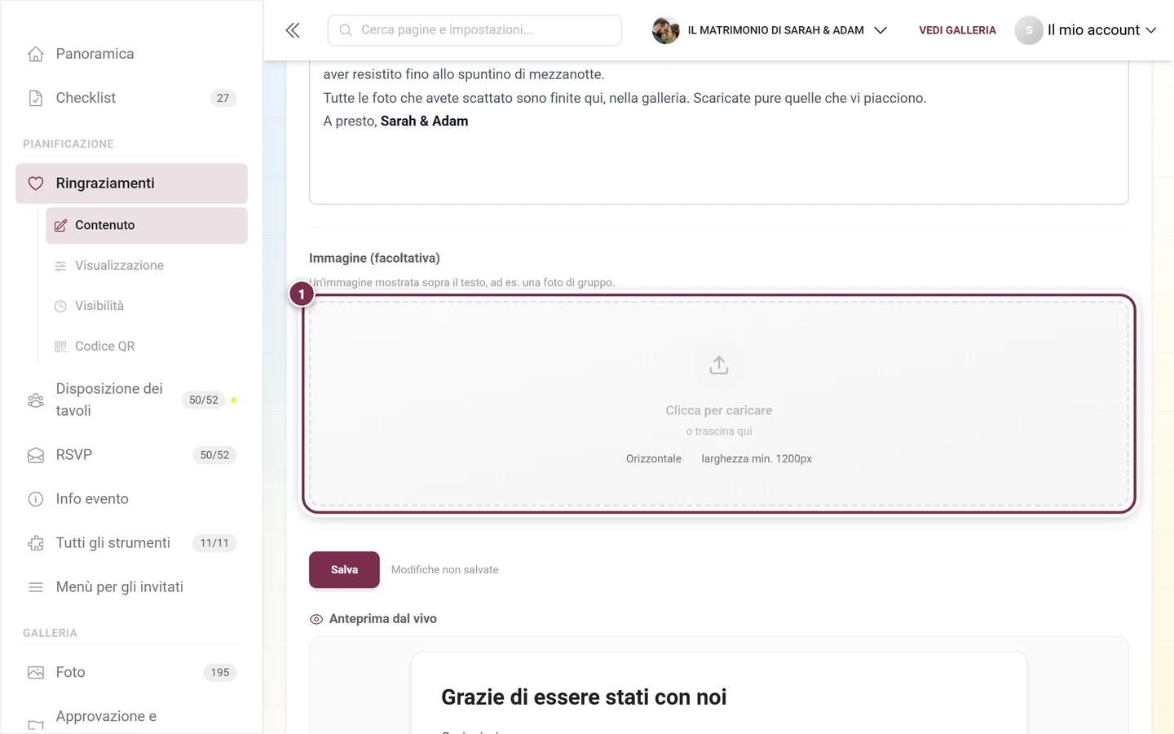Click the info circle icon beside Info evento
Viewport: 1174px width, 734px height.
coord(36,499)
